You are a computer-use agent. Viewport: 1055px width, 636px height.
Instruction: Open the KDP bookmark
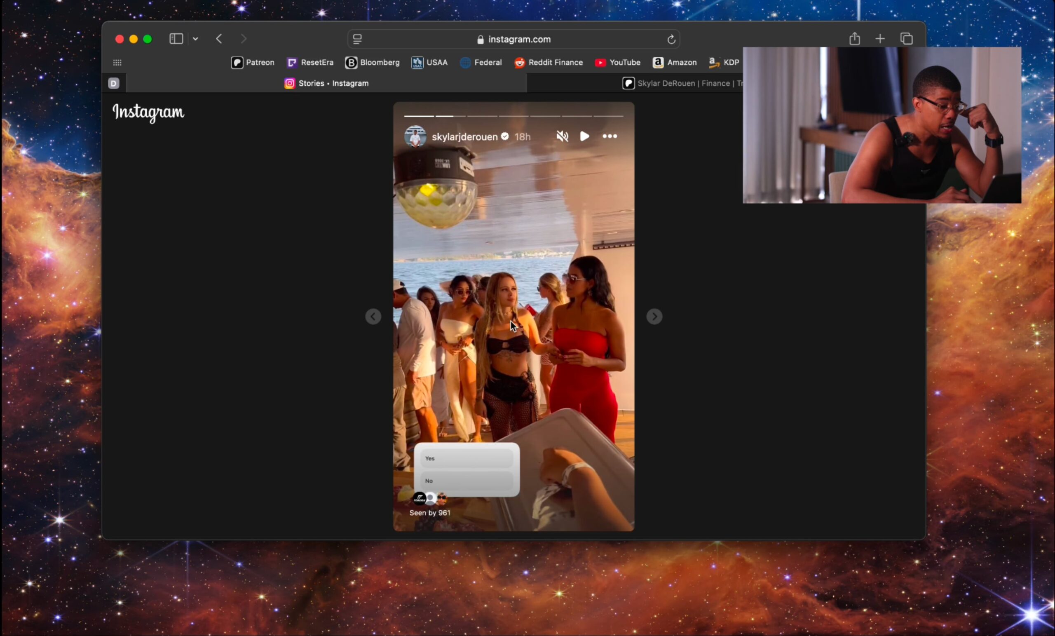tap(724, 63)
